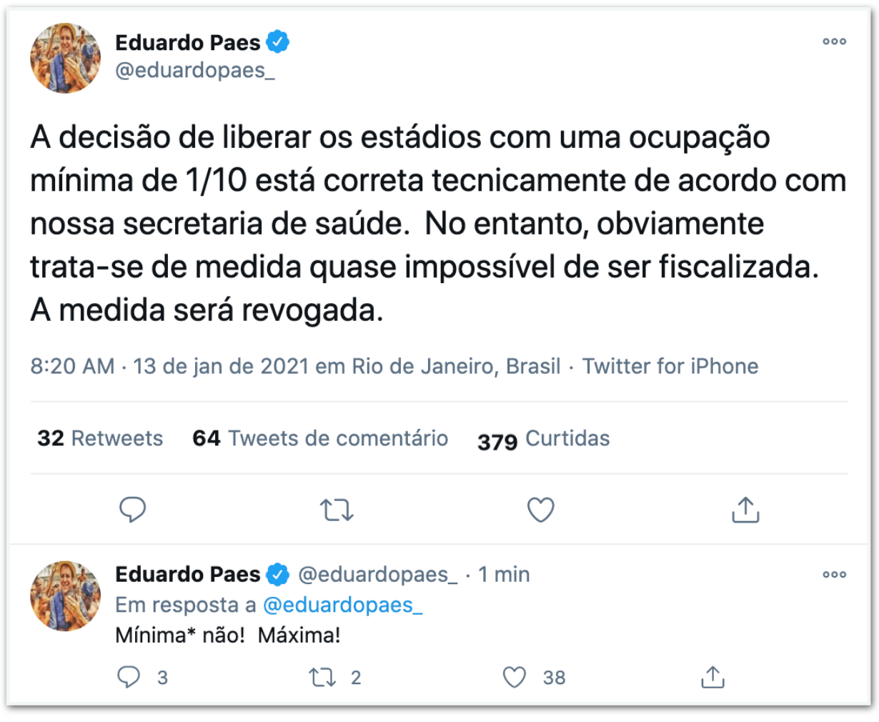Reply to the "Mínima* não! Máxima!" tweet
The width and height of the screenshot is (879, 722).
[x=129, y=676]
